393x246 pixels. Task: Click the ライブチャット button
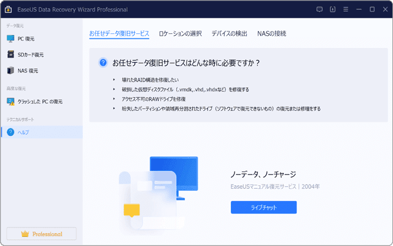click(x=263, y=207)
